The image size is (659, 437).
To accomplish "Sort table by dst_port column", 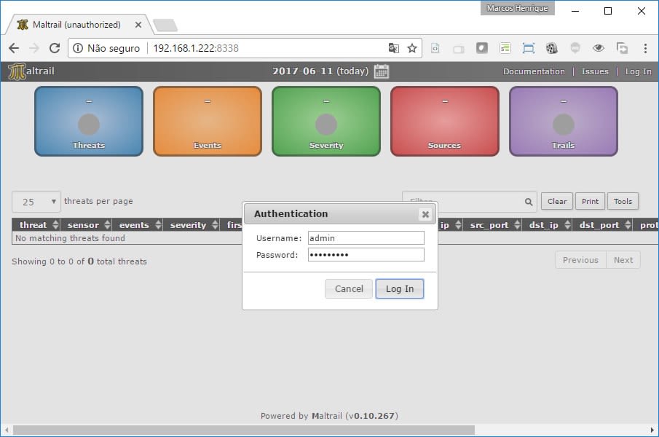I will tap(603, 225).
